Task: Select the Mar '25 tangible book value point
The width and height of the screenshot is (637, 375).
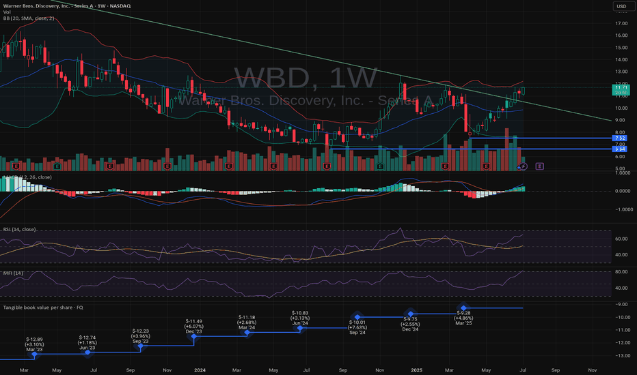Action: (463, 308)
